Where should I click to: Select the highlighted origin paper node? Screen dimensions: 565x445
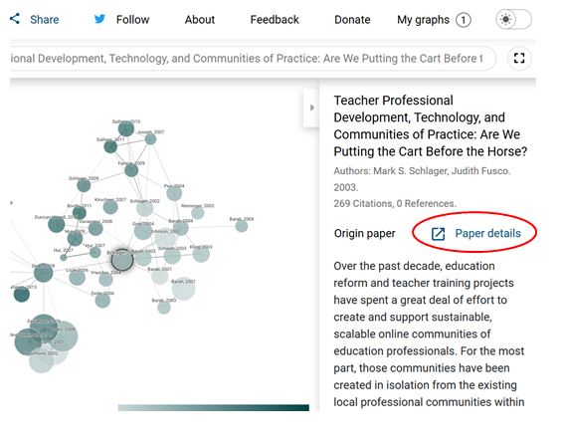click(x=122, y=260)
